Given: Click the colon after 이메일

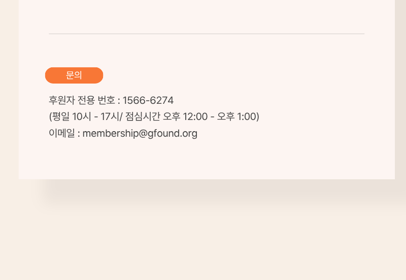Looking at the screenshot, I should 79,134.
